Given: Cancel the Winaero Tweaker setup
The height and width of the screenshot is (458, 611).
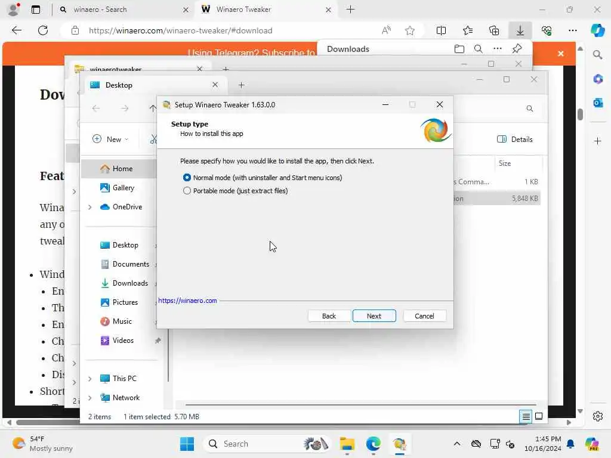Looking at the screenshot, I should (424, 316).
